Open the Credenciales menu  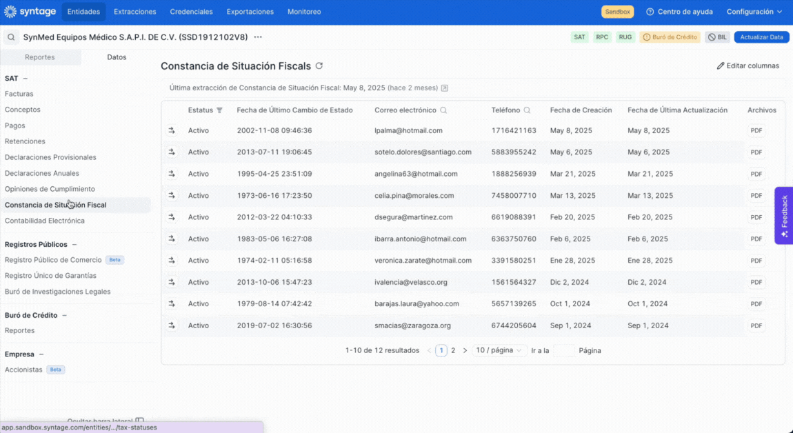click(x=191, y=12)
